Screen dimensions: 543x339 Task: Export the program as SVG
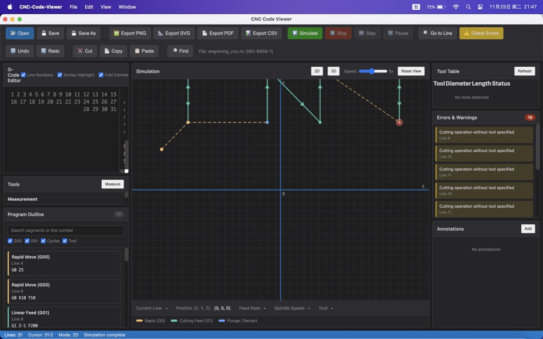click(x=173, y=33)
